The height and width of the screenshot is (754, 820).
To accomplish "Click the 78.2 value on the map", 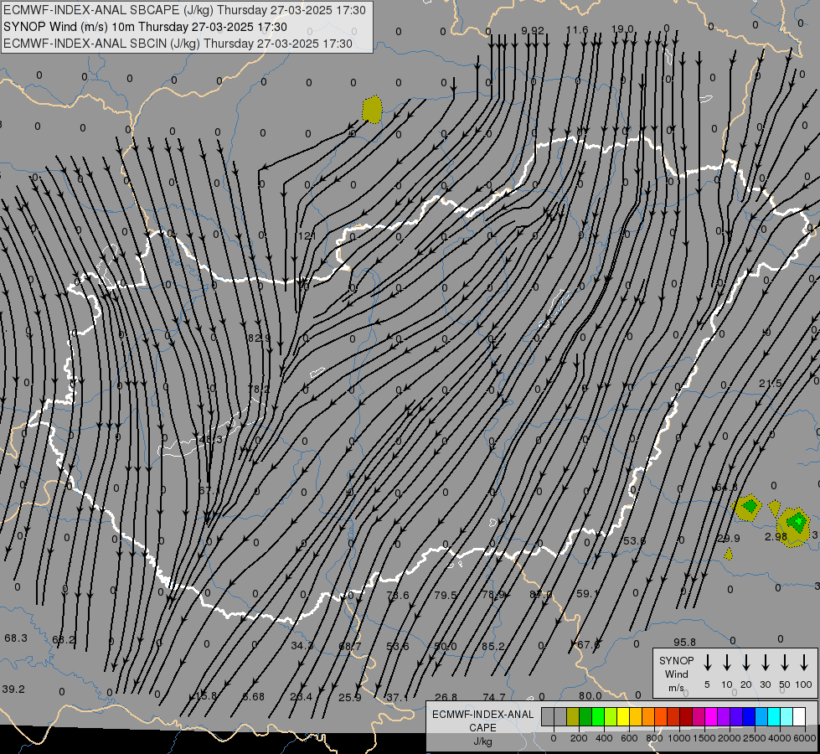I will [258, 390].
